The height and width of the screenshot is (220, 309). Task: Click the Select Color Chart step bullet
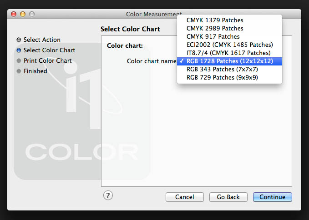coord(19,50)
